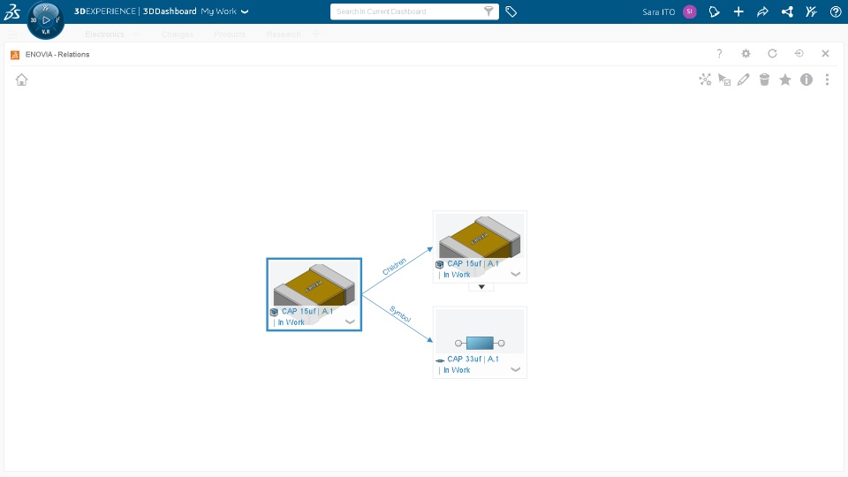Open the social network connections icon
848x477 pixels.
(x=787, y=11)
